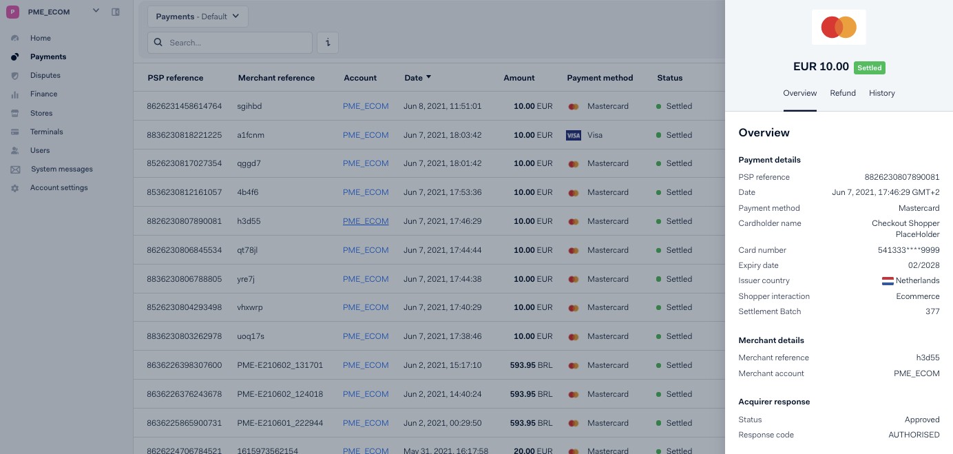The image size is (953, 454).
Task: Sort by the Date column arrow
Action: tap(428, 77)
